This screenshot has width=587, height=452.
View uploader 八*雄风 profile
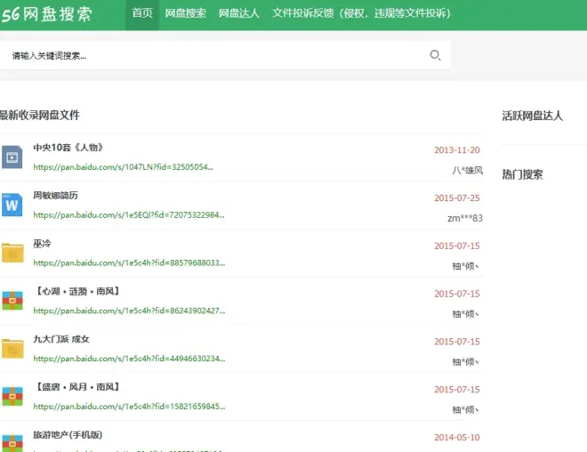click(x=466, y=170)
